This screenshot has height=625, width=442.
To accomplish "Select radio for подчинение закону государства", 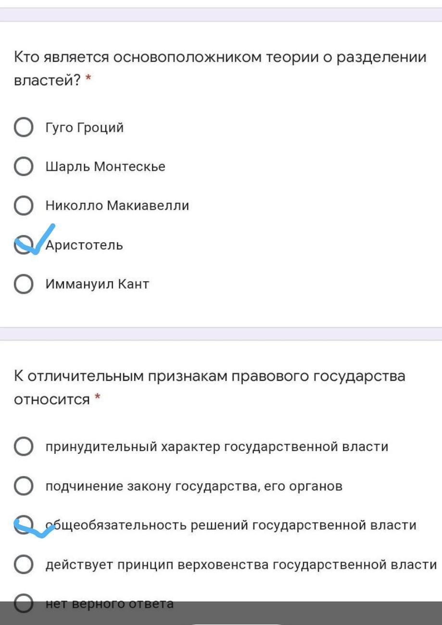I will point(24,486).
